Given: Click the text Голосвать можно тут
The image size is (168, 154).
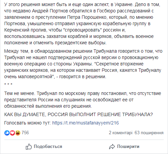Looking at the screenshot, I should point(27,123).
